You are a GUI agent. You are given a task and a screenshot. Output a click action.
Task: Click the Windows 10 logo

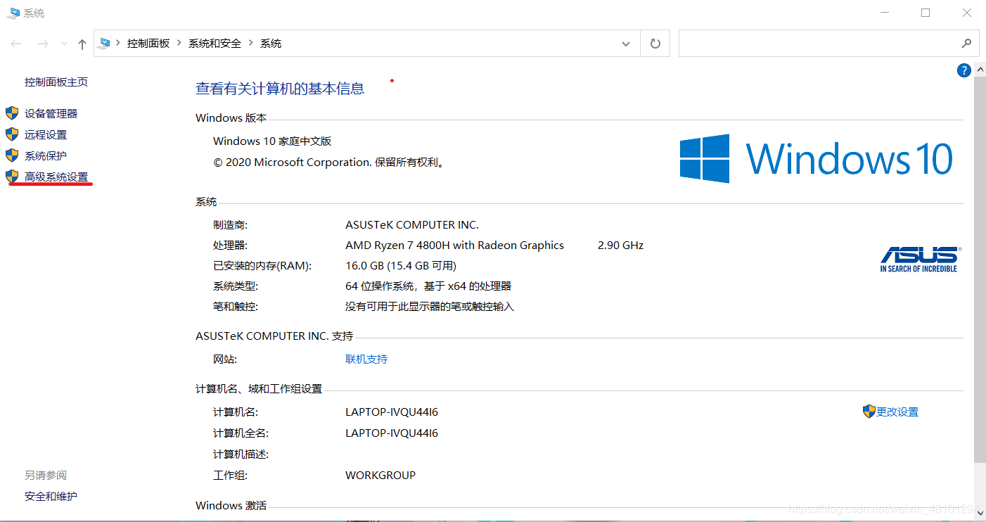click(x=816, y=158)
